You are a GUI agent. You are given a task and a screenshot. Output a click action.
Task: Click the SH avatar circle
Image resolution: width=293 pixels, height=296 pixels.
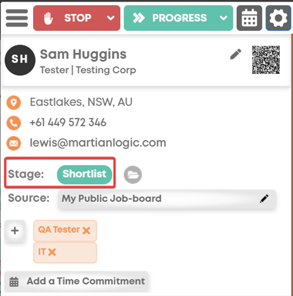click(x=20, y=60)
